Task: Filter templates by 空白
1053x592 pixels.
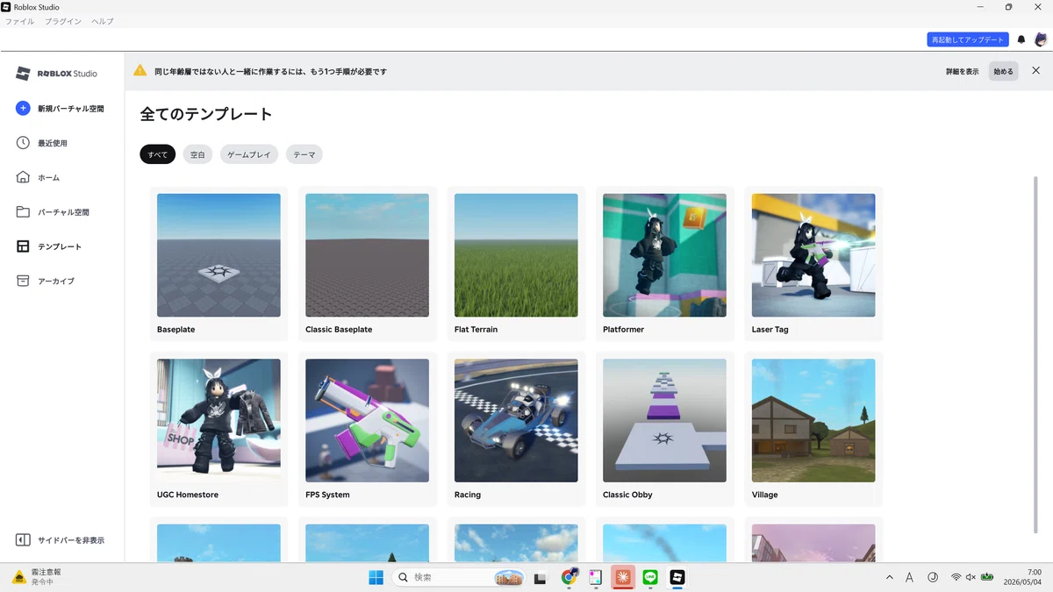Action: point(197,154)
